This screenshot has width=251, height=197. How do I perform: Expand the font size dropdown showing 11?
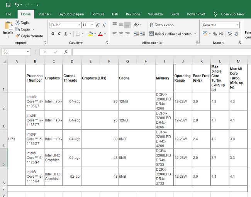pyautogui.click(x=91, y=25)
